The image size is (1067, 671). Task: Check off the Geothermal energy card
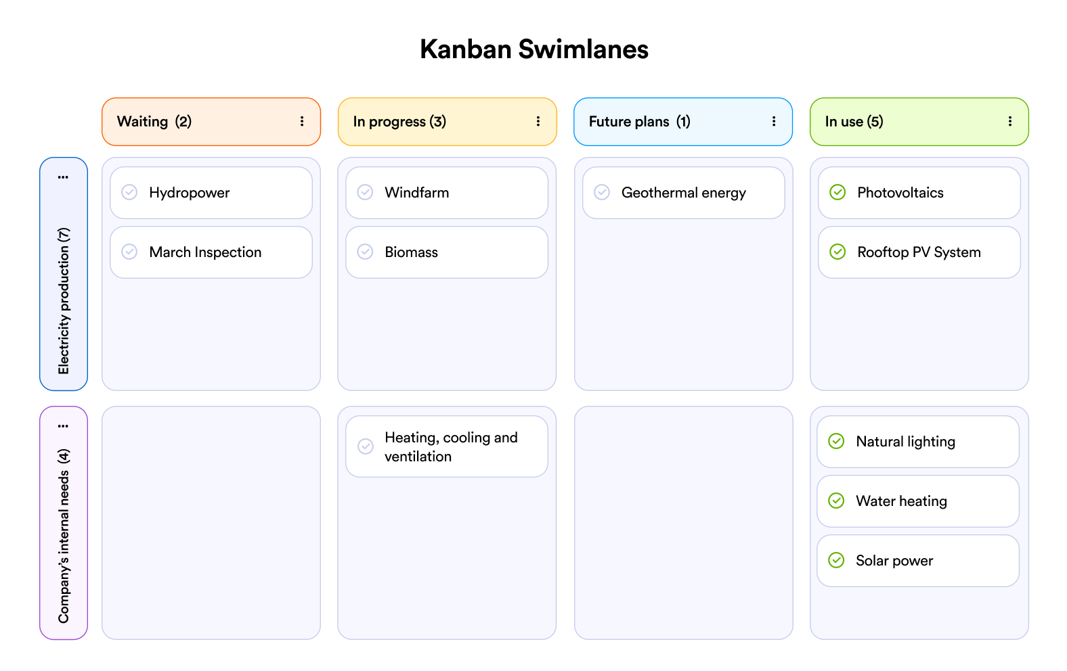pos(602,192)
